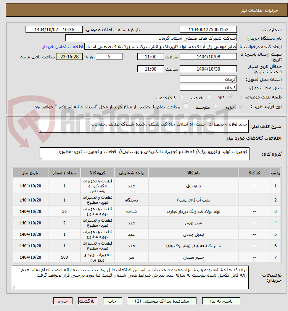Click the گروه کالا text area
This screenshot has width=288, height=311.
coord(145,154)
